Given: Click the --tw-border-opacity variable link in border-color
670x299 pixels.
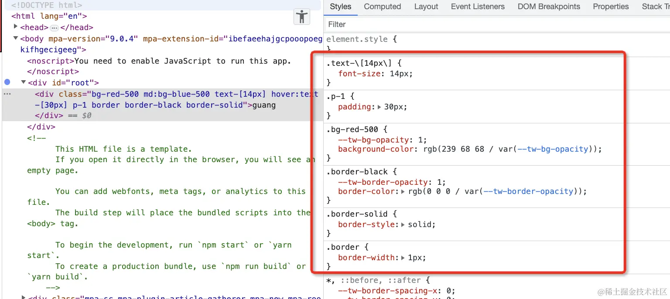Looking at the screenshot, I should click(528, 191).
